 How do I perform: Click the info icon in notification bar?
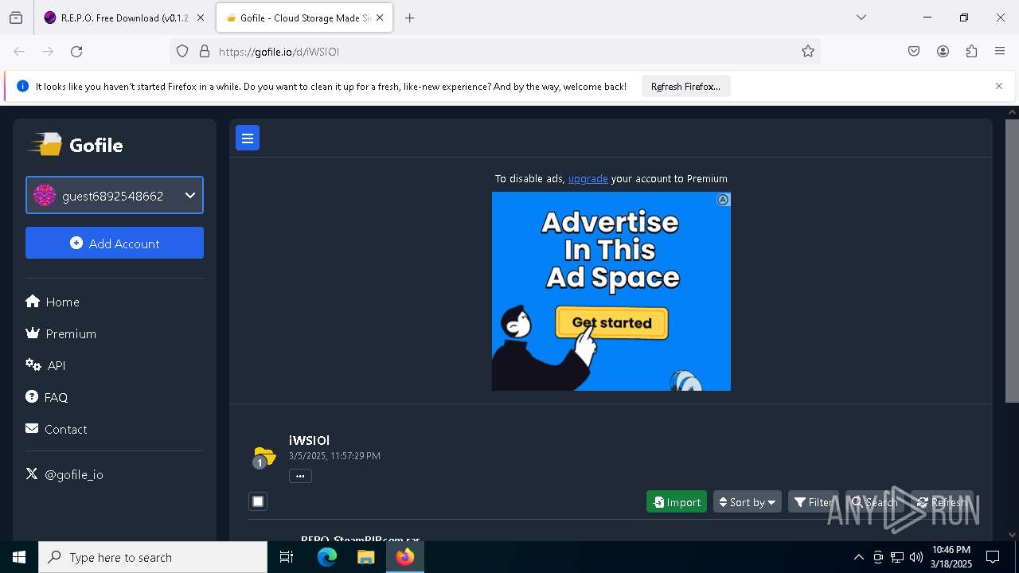click(22, 86)
